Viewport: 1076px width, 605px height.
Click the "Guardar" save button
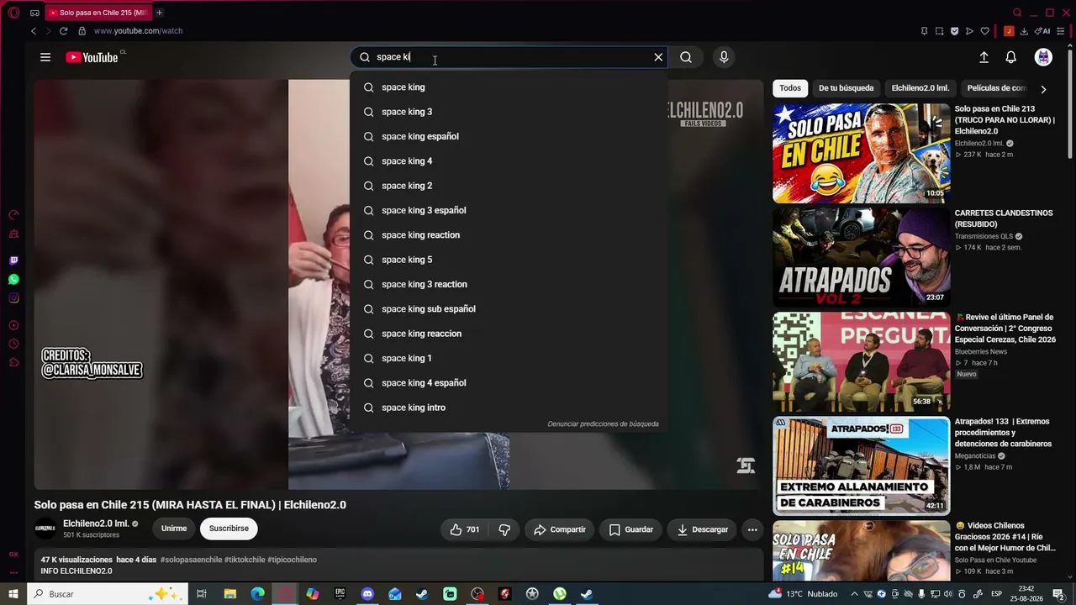630,529
